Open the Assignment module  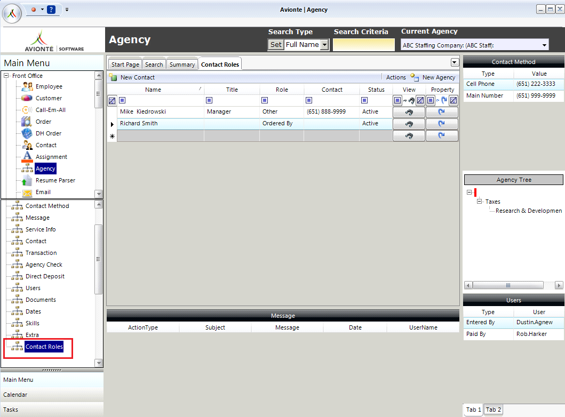(51, 157)
